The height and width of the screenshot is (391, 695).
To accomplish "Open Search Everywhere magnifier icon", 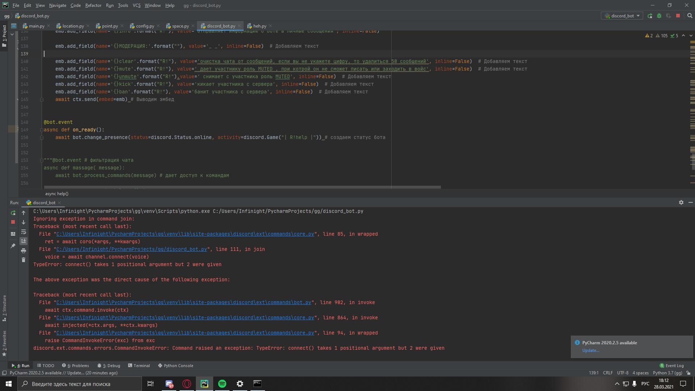I will pyautogui.click(x=690, y=16).
